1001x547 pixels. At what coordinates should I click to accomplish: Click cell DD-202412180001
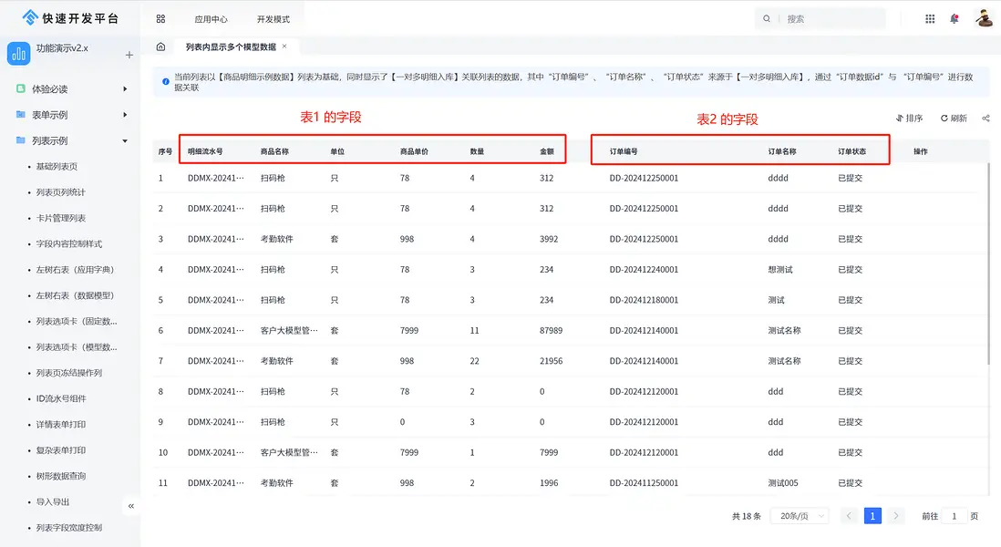point(644,300)
